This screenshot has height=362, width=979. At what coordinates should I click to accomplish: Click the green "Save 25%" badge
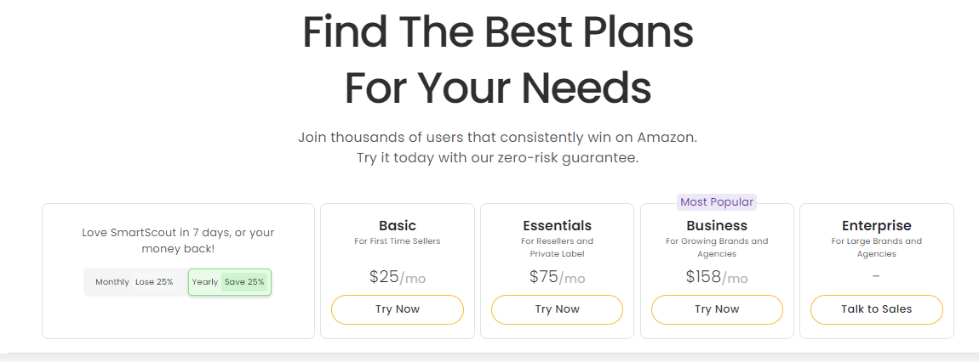point(244,282)
